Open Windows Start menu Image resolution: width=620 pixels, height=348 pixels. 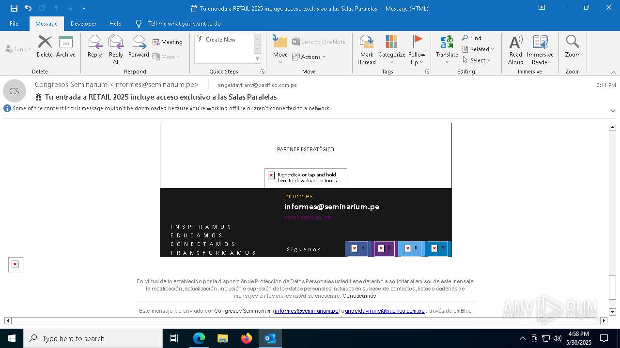[x=12, y=338]
